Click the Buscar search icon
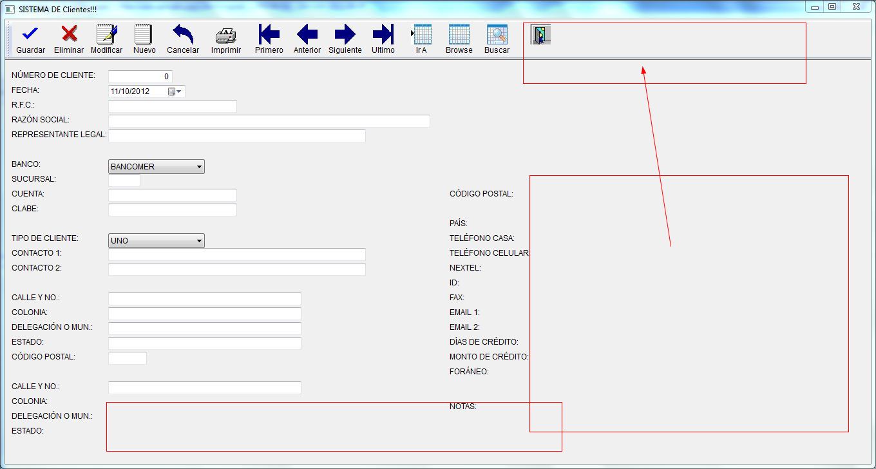Viewport: 876px width, 469px height. click(x=497, y=33)
